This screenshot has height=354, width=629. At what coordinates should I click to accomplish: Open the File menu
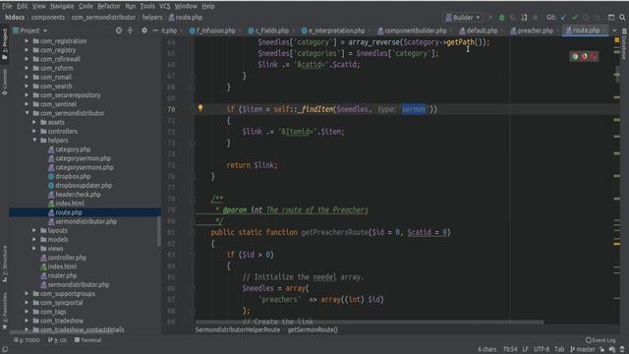tap(7, 6)
